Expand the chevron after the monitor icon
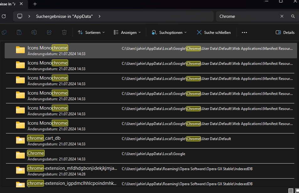 (29, 16)
